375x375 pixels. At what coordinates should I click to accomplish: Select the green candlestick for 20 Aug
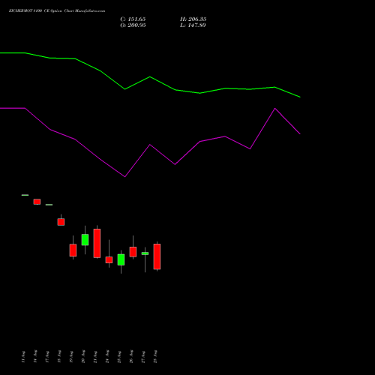(x=85, y=240)
